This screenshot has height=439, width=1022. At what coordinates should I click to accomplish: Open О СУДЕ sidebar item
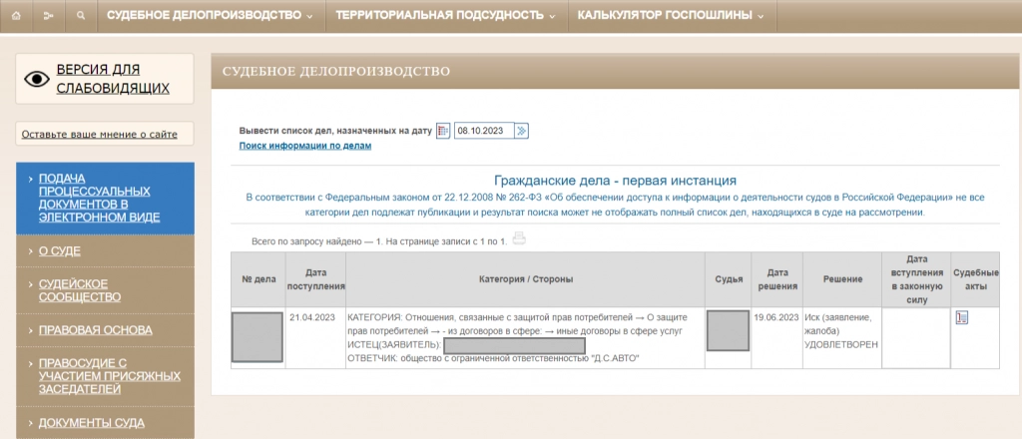[104, 251]
